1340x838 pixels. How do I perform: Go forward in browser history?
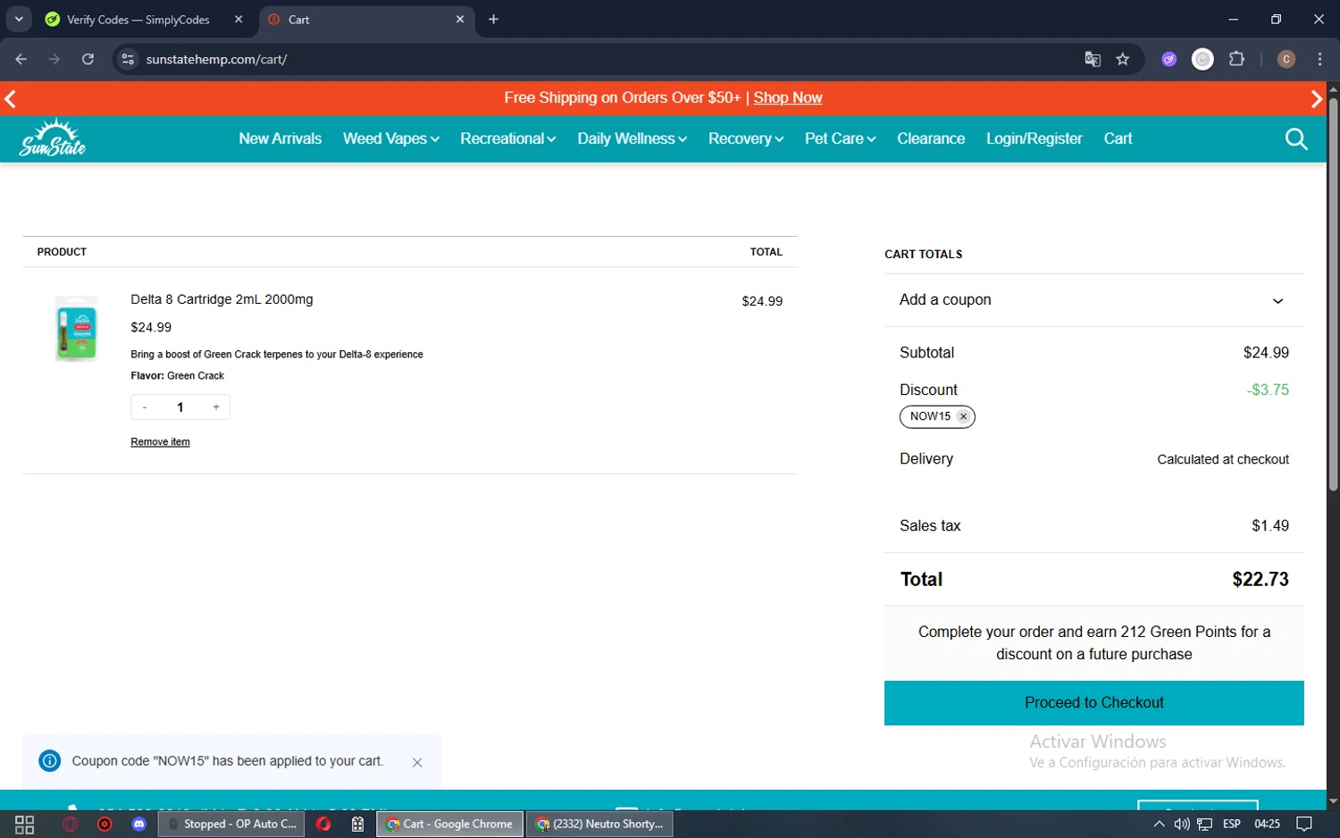click(54, 59)
